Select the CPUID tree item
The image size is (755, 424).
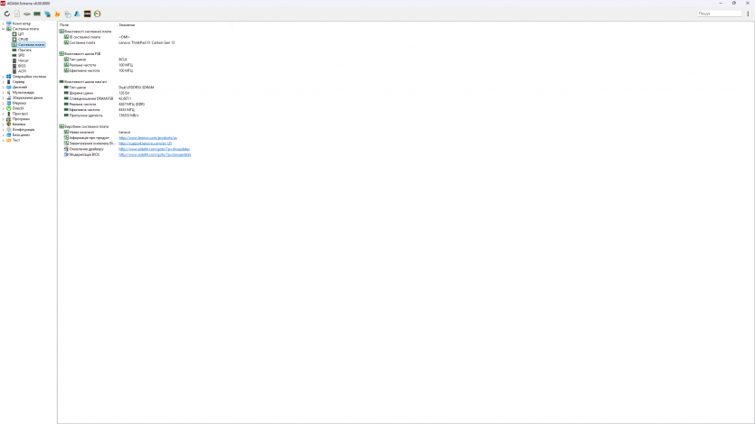[x=23, y=39]
